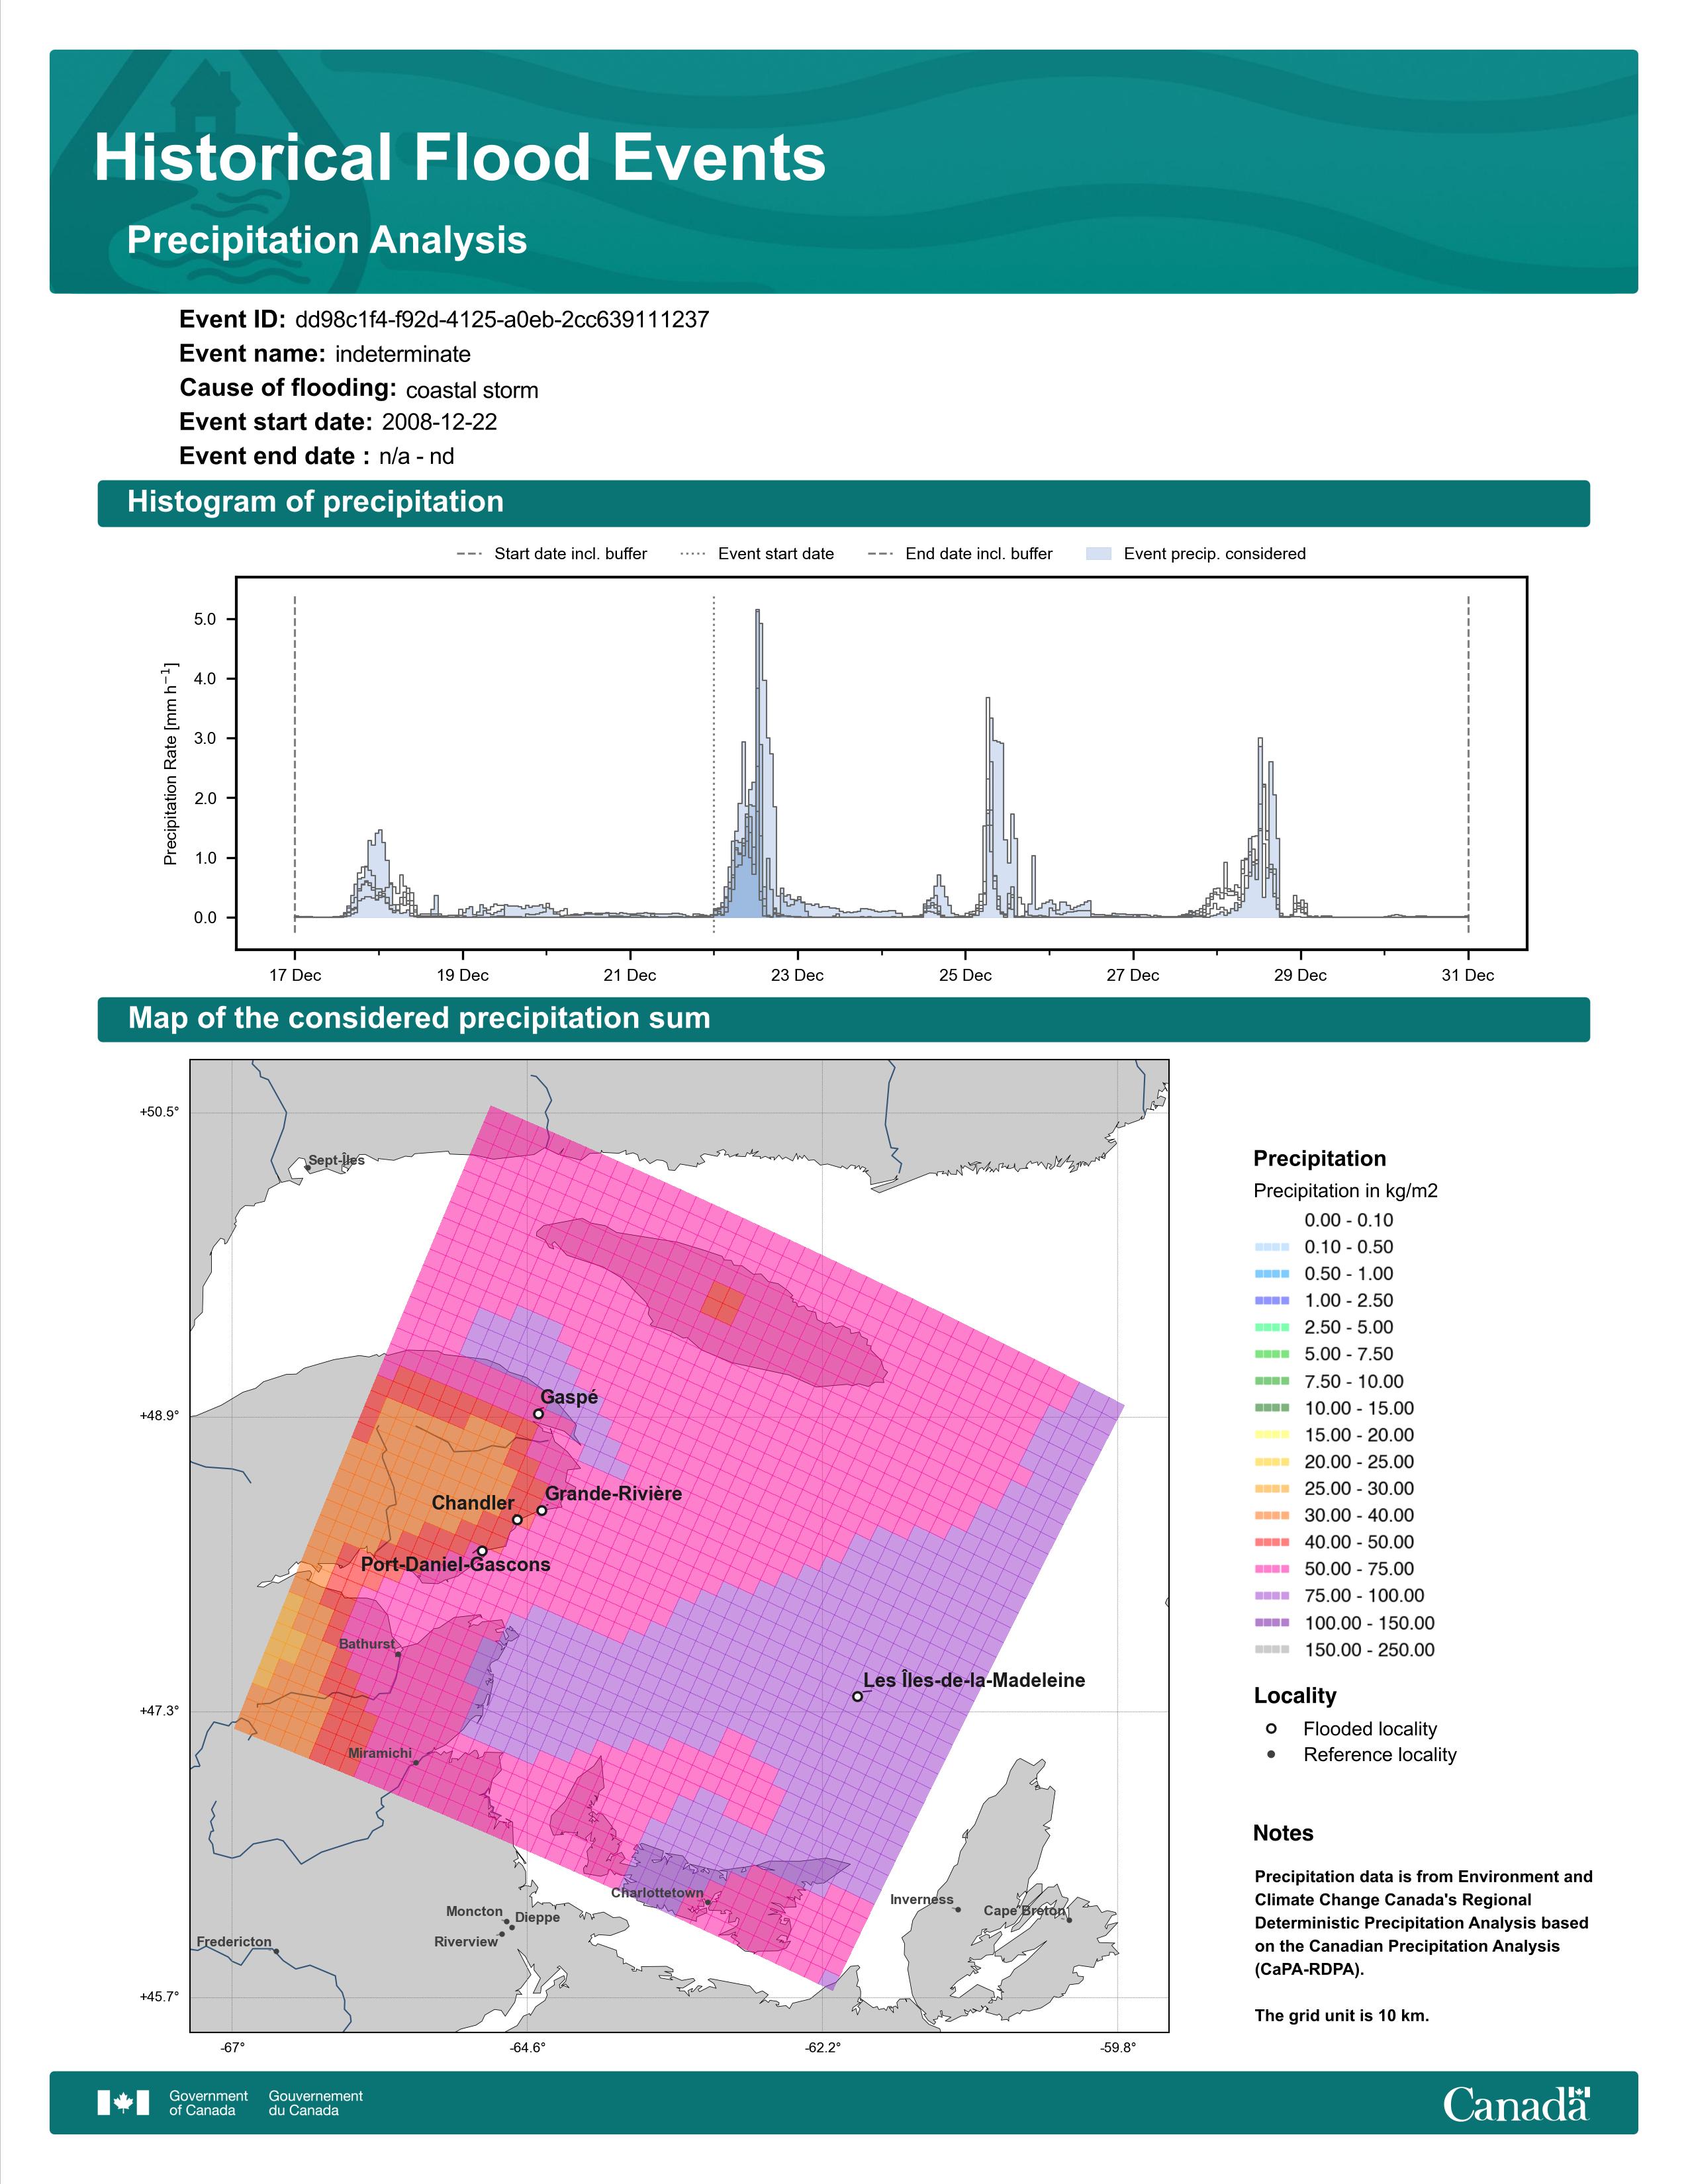
Task: Click the Miramichi reference locality dot
Action: click(416, 1762)
